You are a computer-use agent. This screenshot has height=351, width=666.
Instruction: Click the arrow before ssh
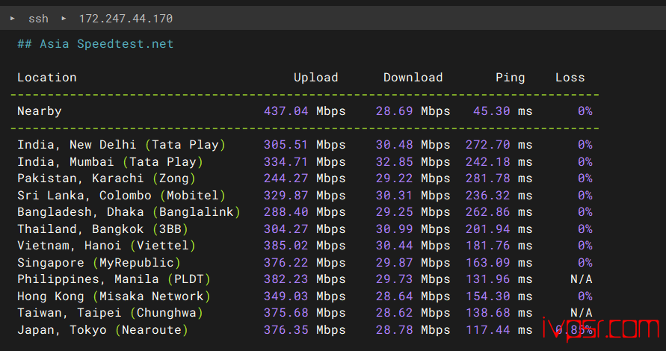13,18
